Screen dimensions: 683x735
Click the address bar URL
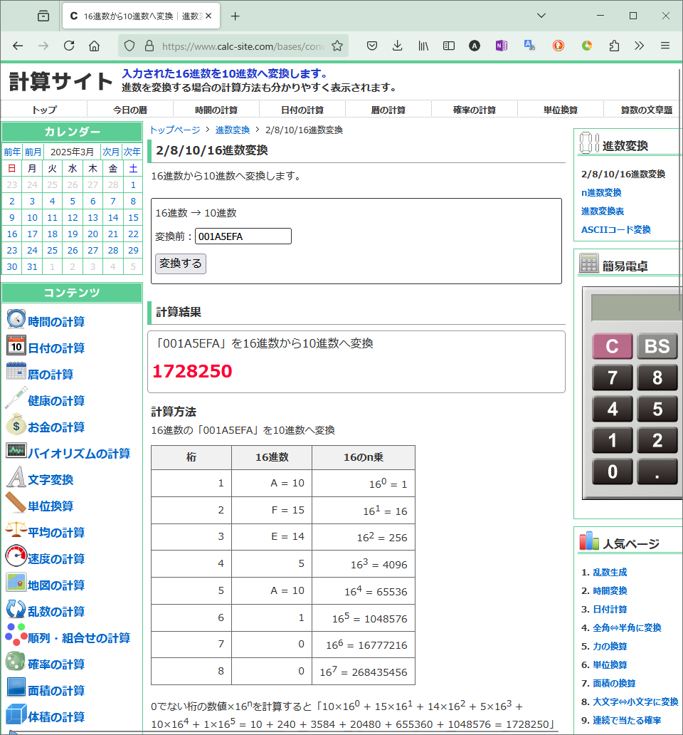click(243, 46)
